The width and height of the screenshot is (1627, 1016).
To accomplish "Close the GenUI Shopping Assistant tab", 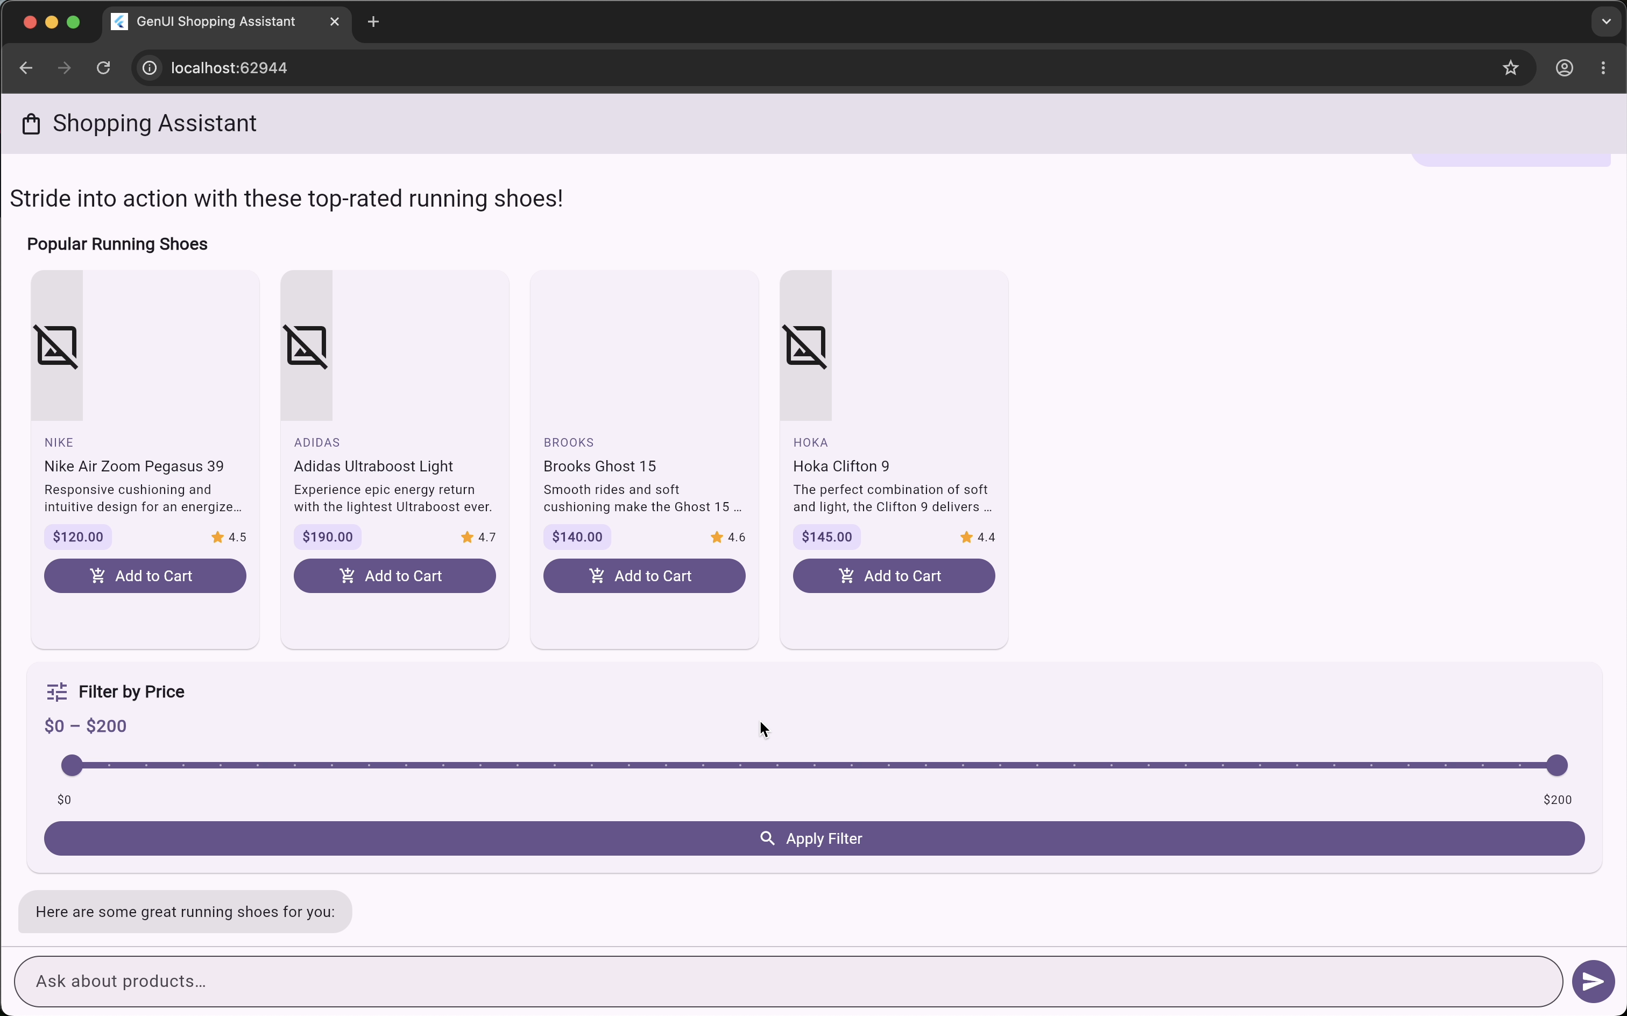I will tap(335, 22).
